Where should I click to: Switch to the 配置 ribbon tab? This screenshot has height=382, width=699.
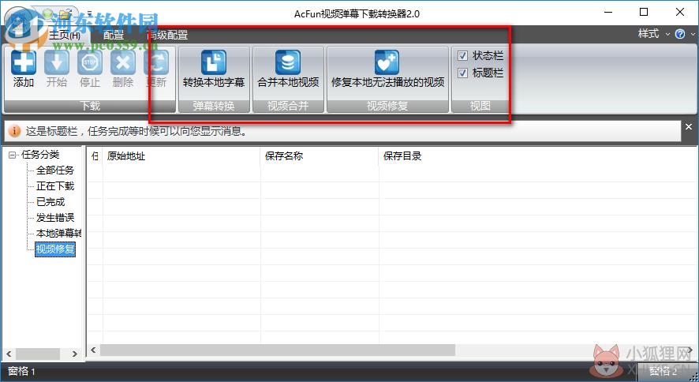coord(114,36)
